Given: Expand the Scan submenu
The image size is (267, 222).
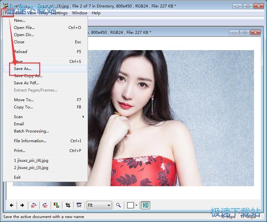Looking at the screenshot, I should pos(45,117).
